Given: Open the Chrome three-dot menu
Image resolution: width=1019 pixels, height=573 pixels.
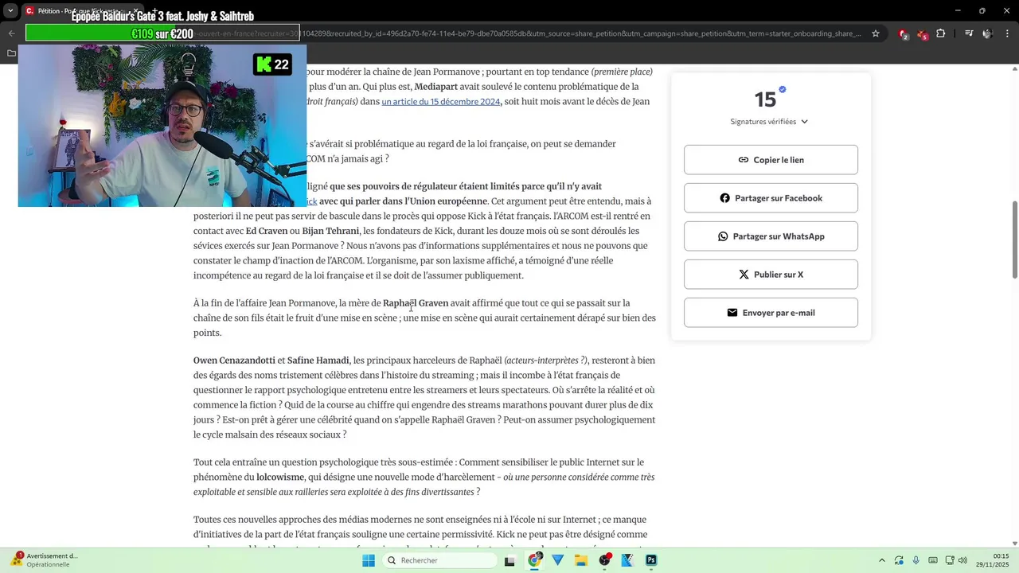Looking at the screenshot, I should tap(1006, 33).
